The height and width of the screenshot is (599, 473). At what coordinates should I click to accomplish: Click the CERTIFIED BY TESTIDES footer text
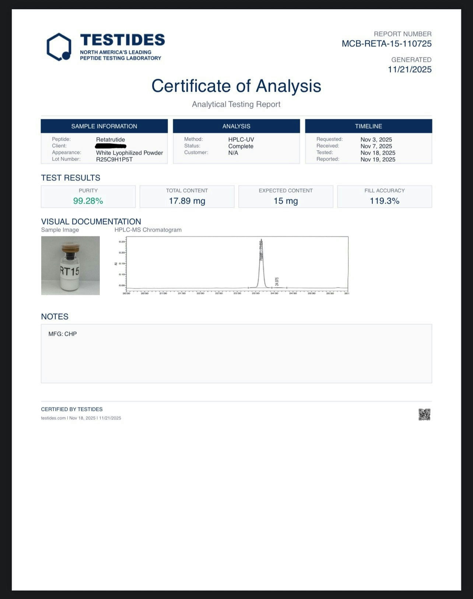[72, 409]
